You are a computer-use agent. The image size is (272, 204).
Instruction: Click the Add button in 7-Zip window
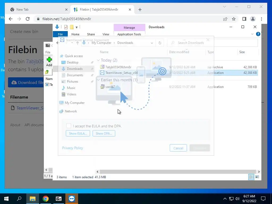(49, 62)
